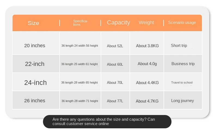The height and width of the screenshot is (134, 215).
Task: Click the 22-inch size cell
Action: coord(35,64)
